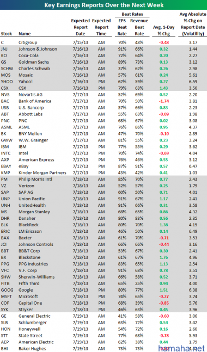This screenshot has width=207, height=352.
Task: Select the JNJ stock ticker cell
Action: [4, 49]
